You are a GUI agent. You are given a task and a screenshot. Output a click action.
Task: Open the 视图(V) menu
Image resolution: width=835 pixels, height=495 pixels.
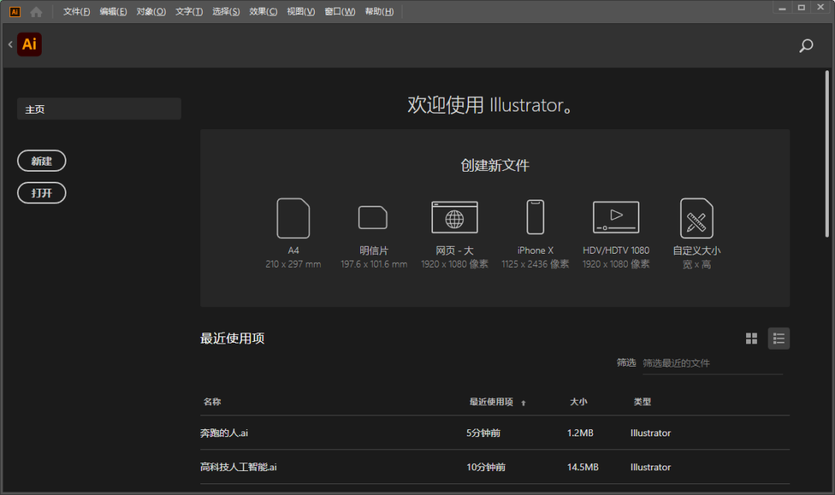tap(301, 12)
